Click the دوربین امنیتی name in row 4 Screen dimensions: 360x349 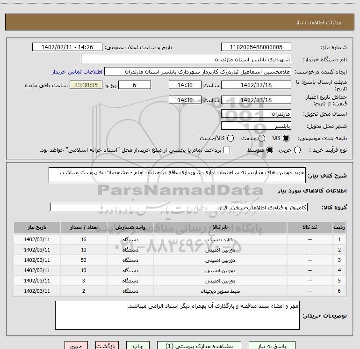click(220, 271)
